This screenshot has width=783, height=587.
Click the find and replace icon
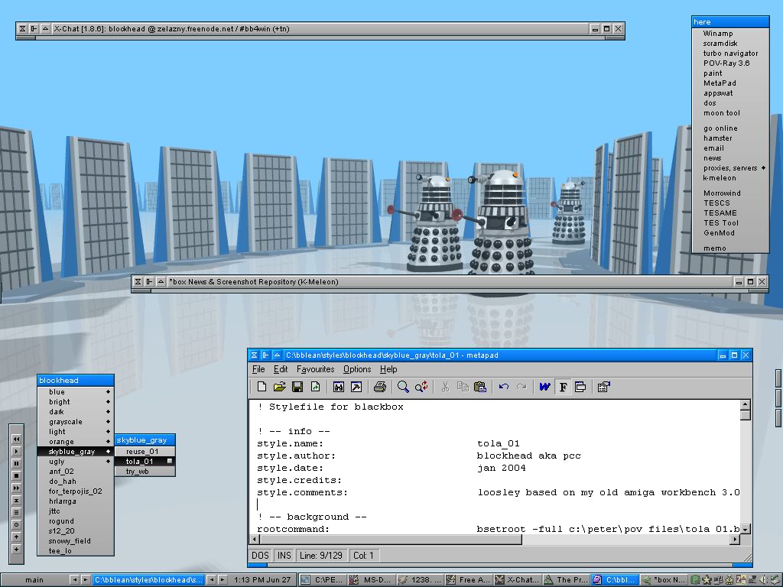[x=421, y=387]
